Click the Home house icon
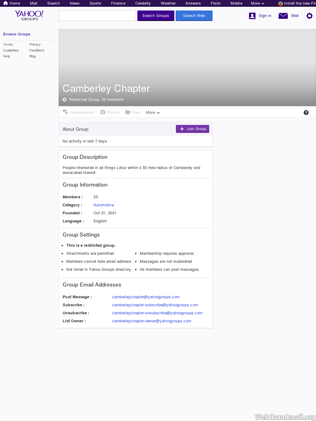316x421 pixels. [x=5, y=3]
